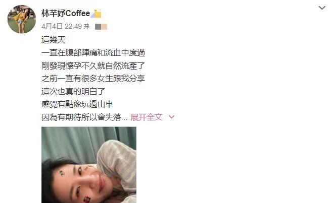Click the 来 source word after the time

tap(87, 27)
